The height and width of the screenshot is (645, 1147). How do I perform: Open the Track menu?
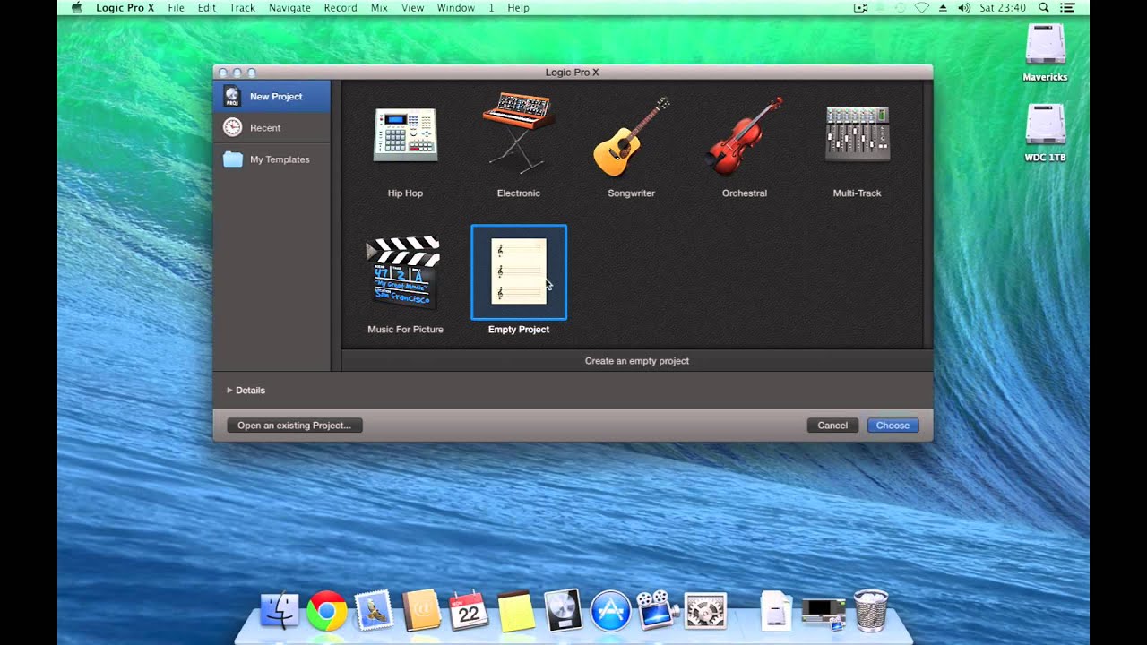242,7
